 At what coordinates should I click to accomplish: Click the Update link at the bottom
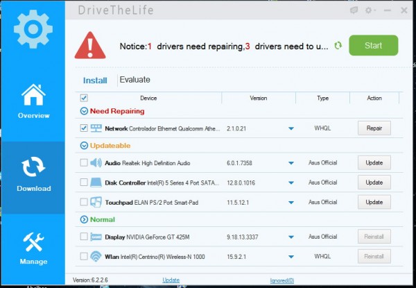pos(171,280)
